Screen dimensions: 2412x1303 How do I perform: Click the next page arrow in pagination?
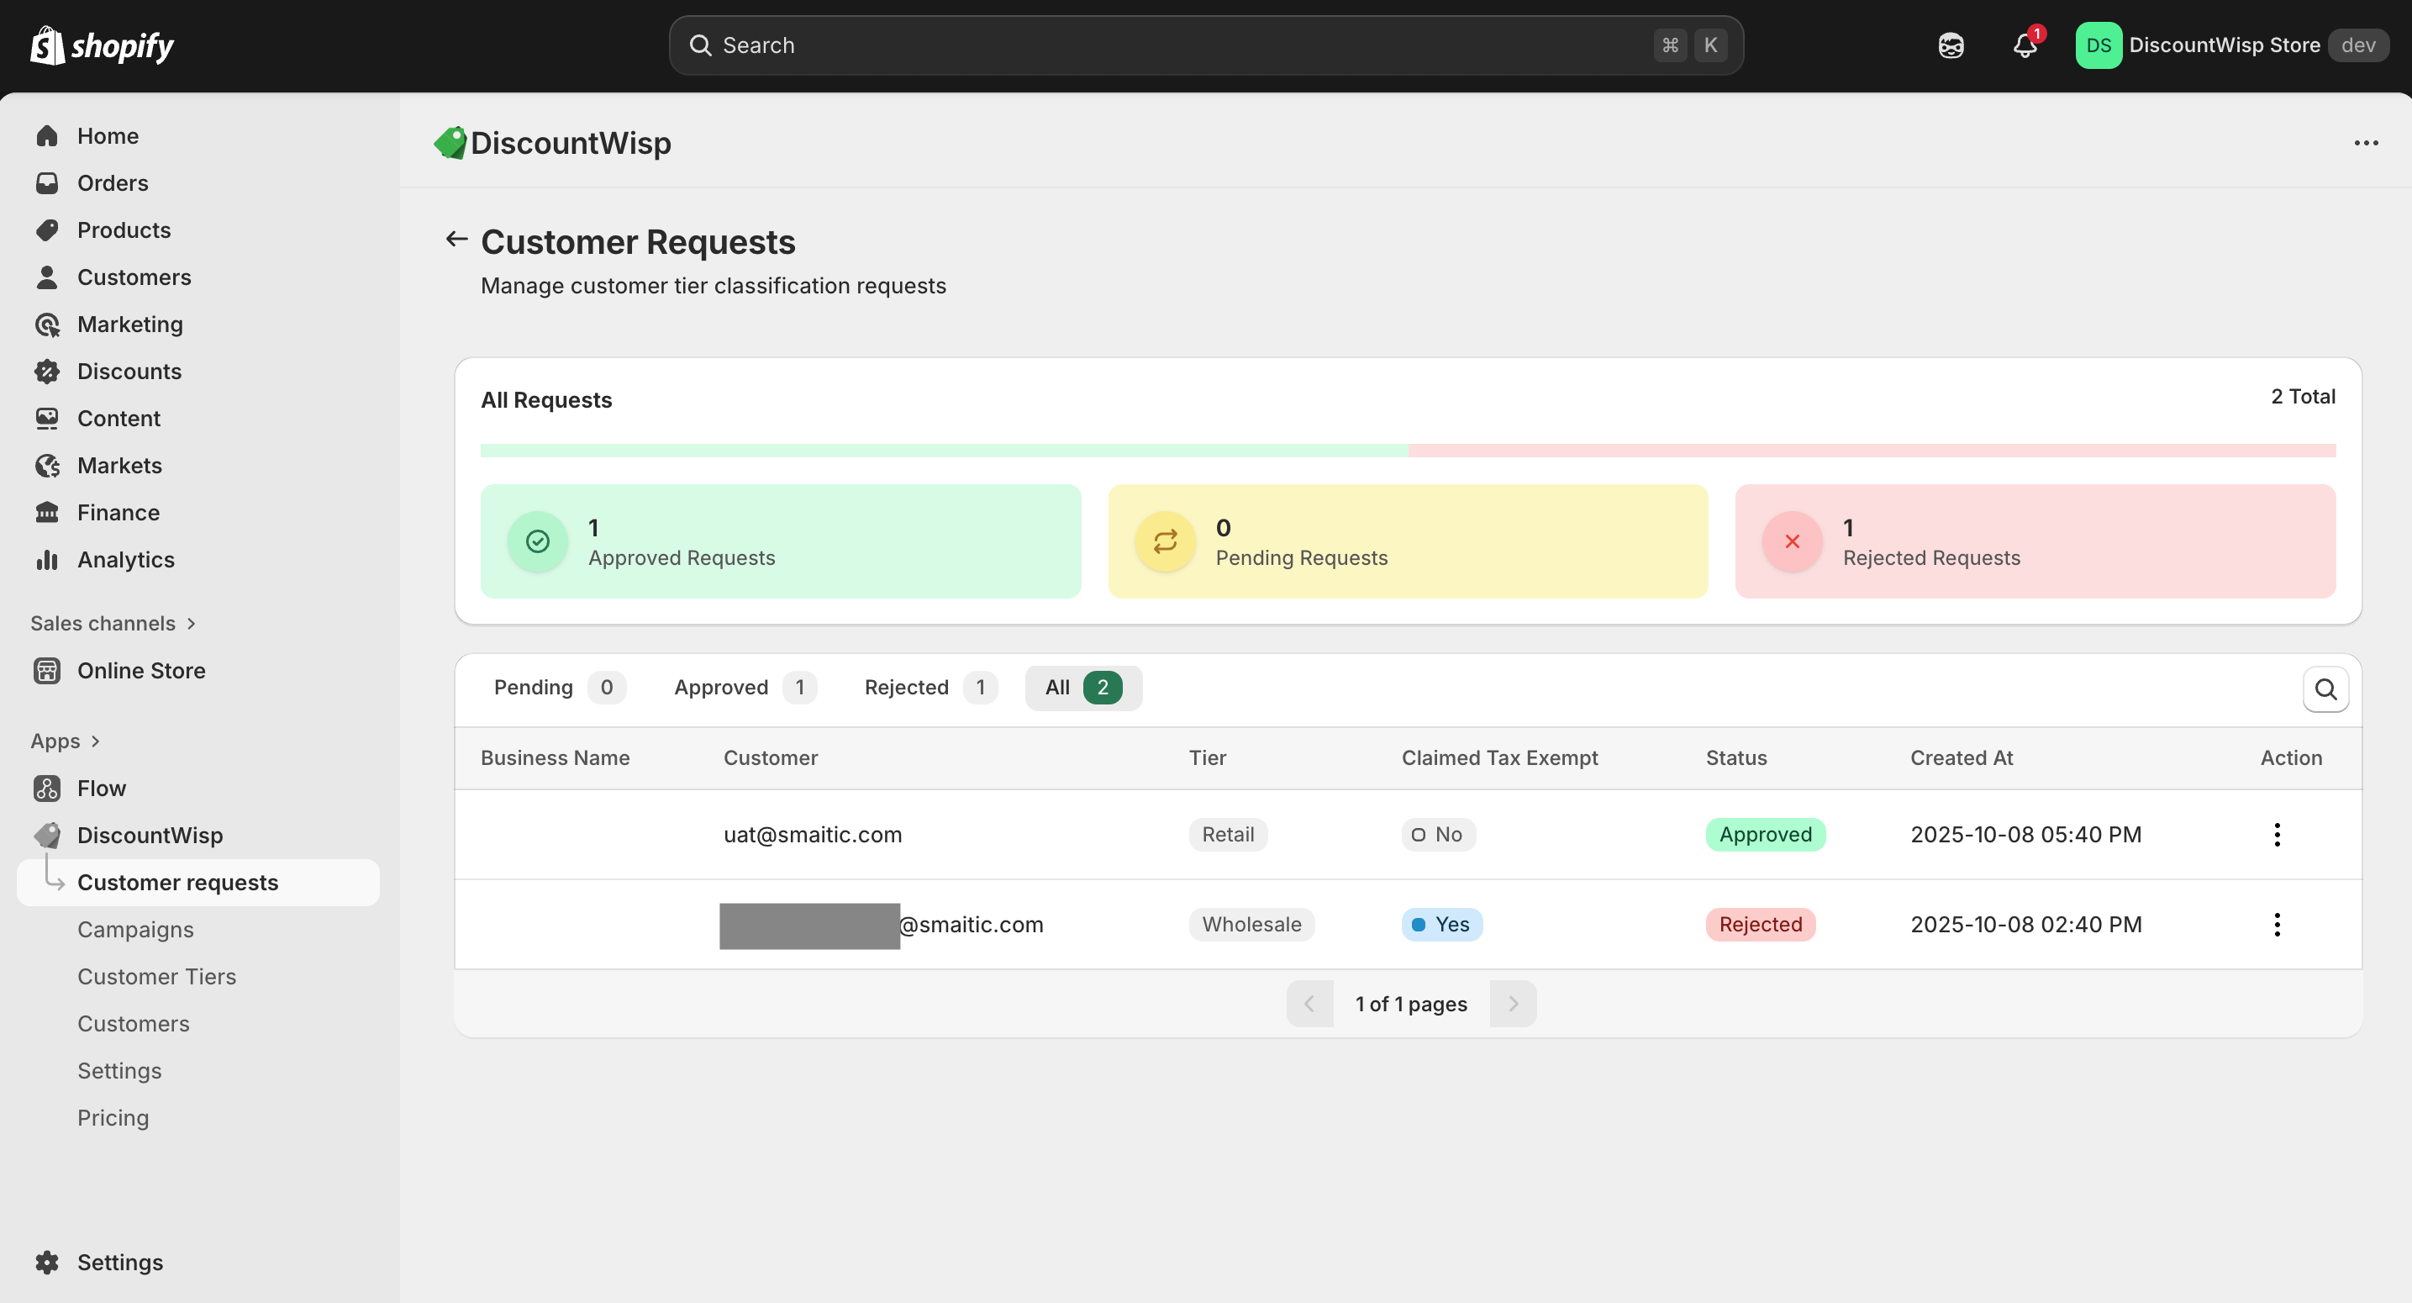tap(1512, 1003)
